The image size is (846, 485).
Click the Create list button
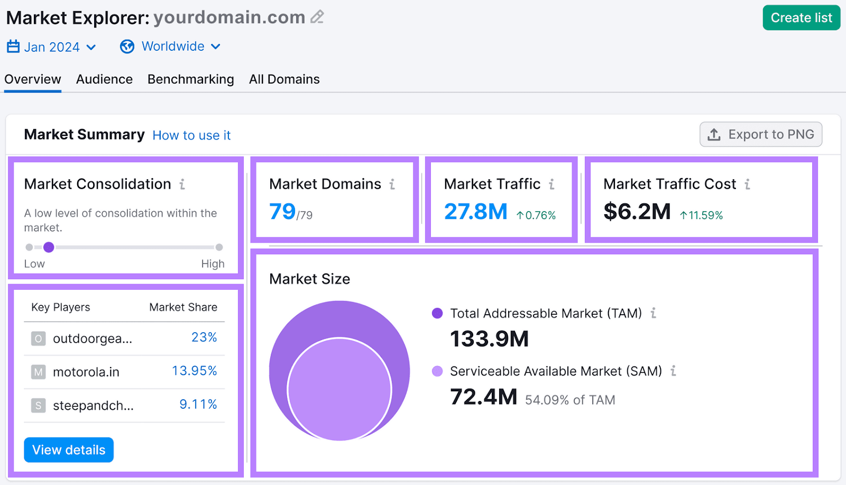coord(801,17)
